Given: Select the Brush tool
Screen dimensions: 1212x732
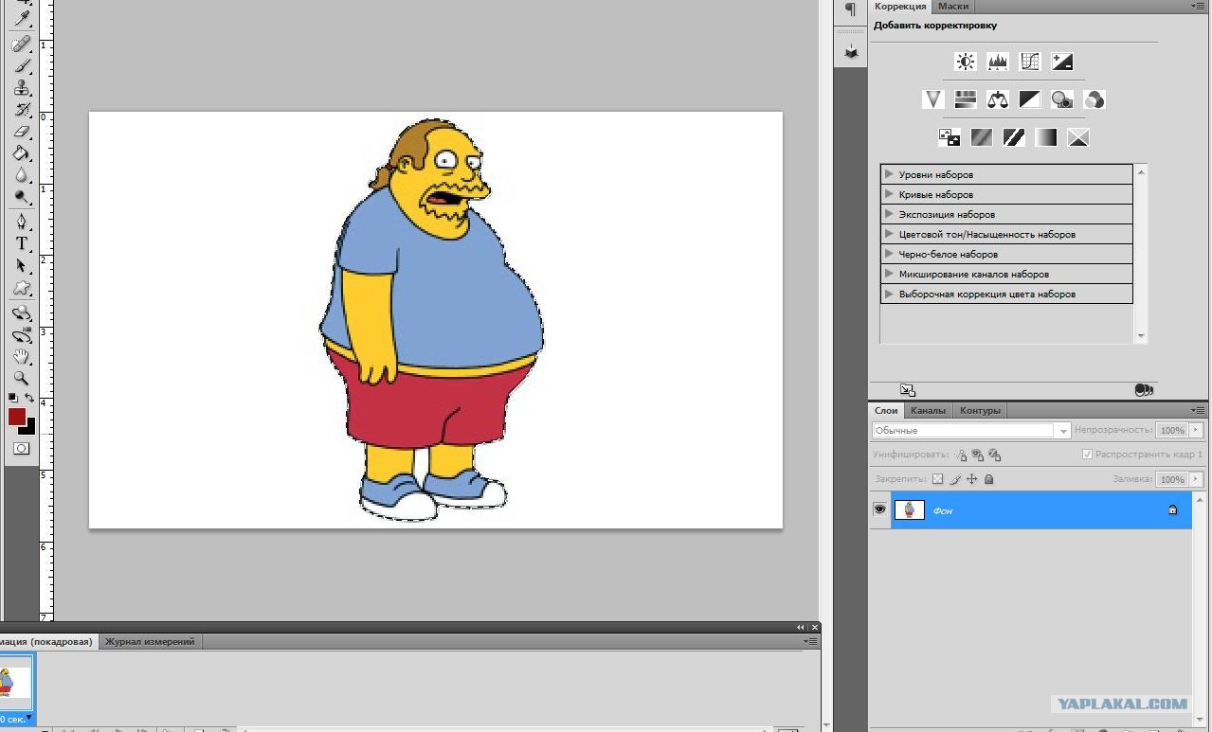Looking at the screenshot, I should pyautogui.click(x=22, y=66).
